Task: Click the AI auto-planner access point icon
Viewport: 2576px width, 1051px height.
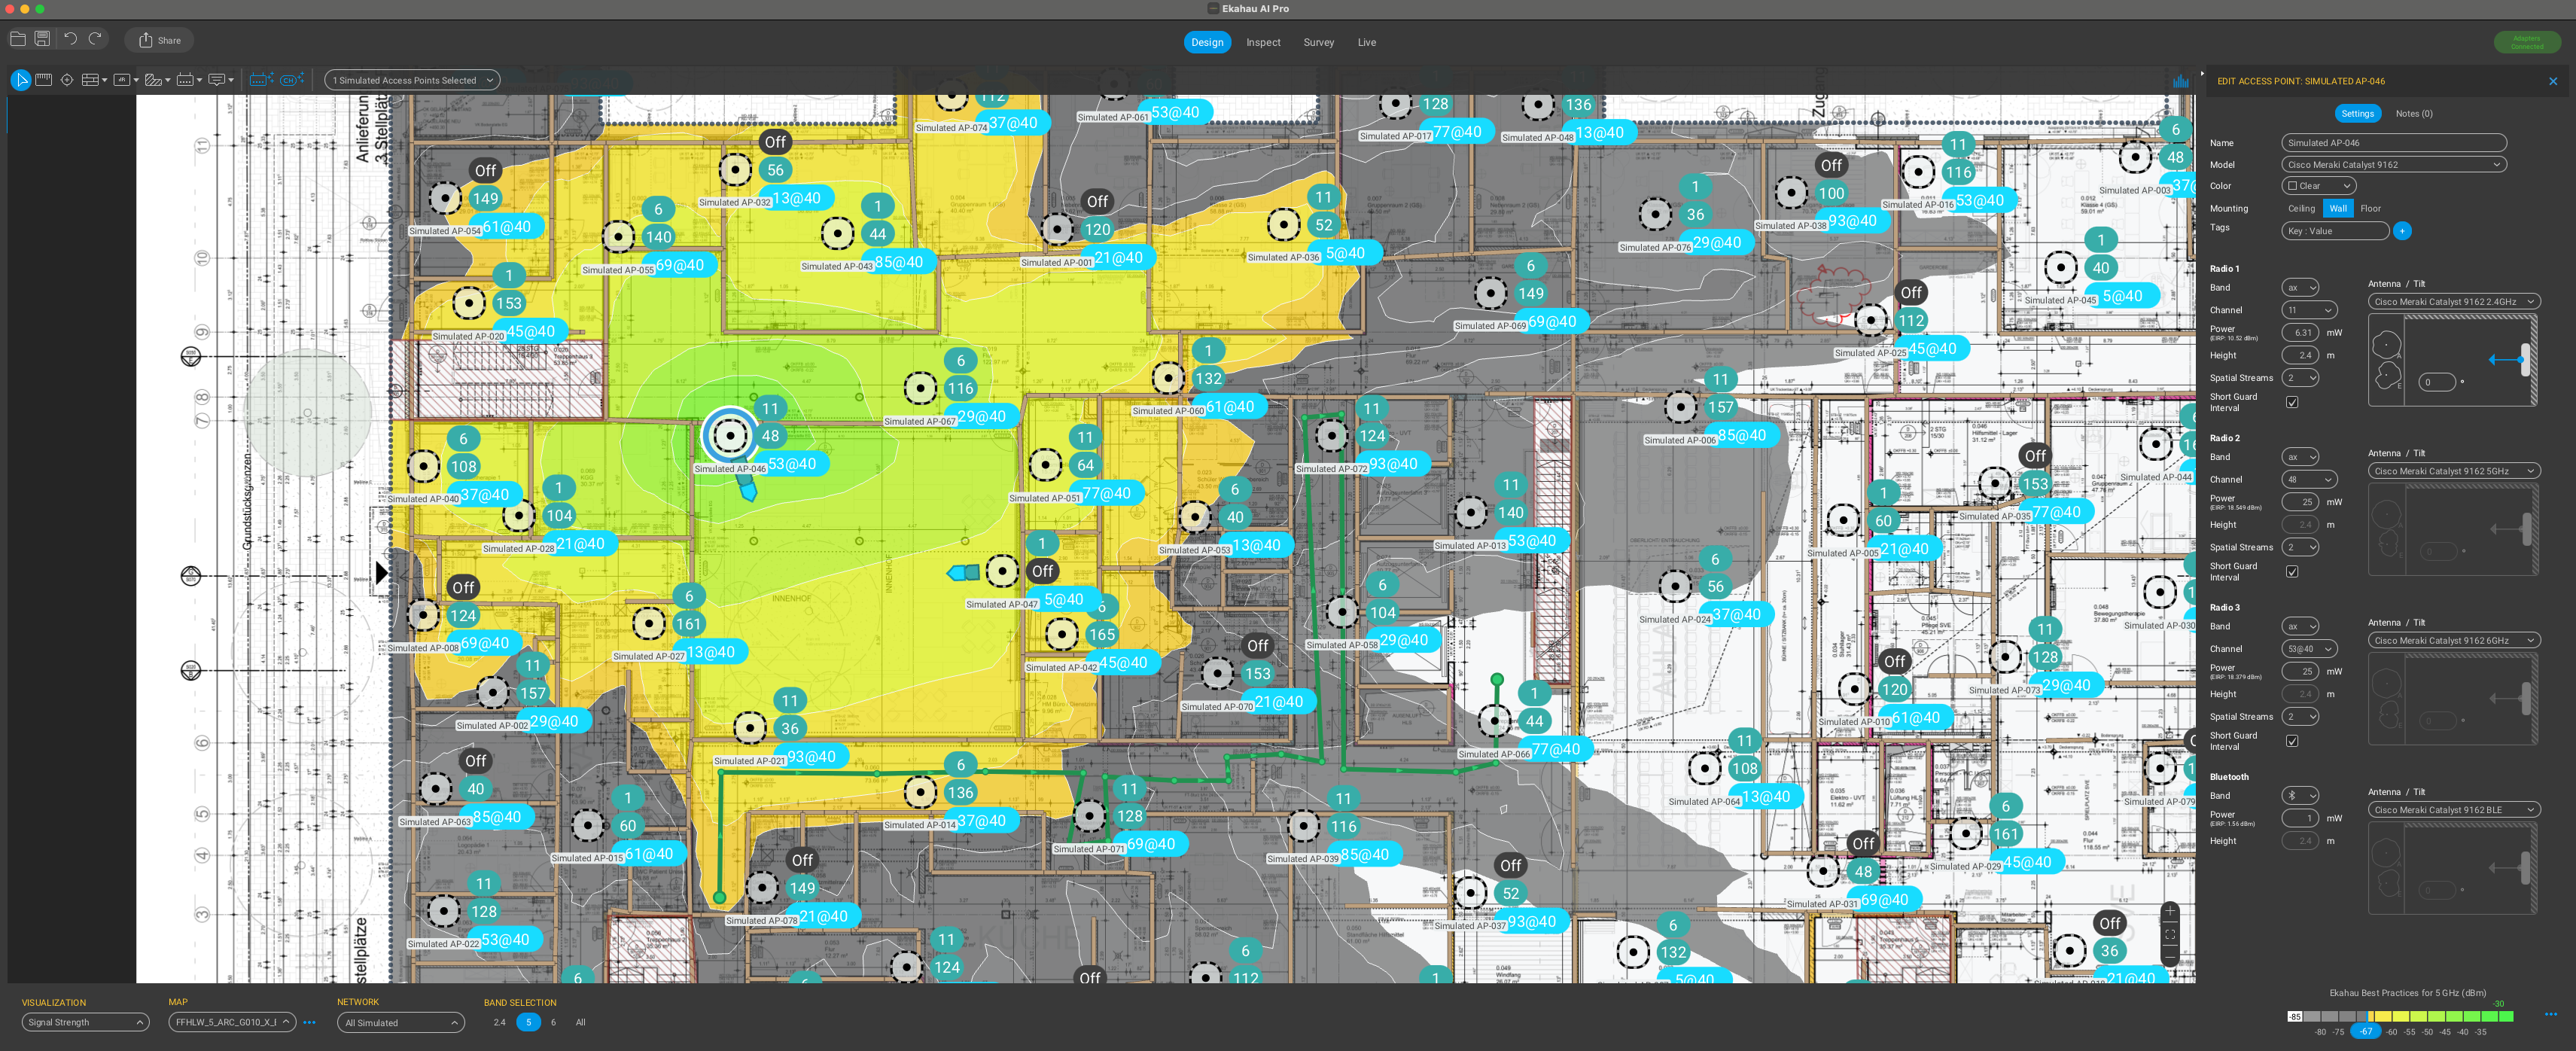Action: pos(261,80)
